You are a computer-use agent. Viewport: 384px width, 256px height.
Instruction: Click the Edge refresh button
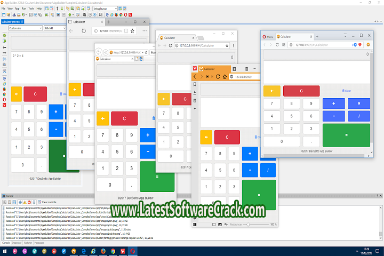coord(84,31)
